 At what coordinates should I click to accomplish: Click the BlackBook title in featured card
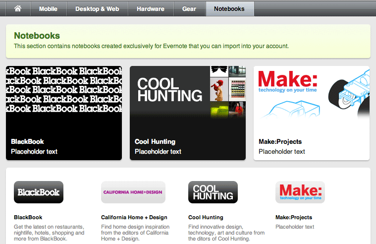tap(27, 141)
